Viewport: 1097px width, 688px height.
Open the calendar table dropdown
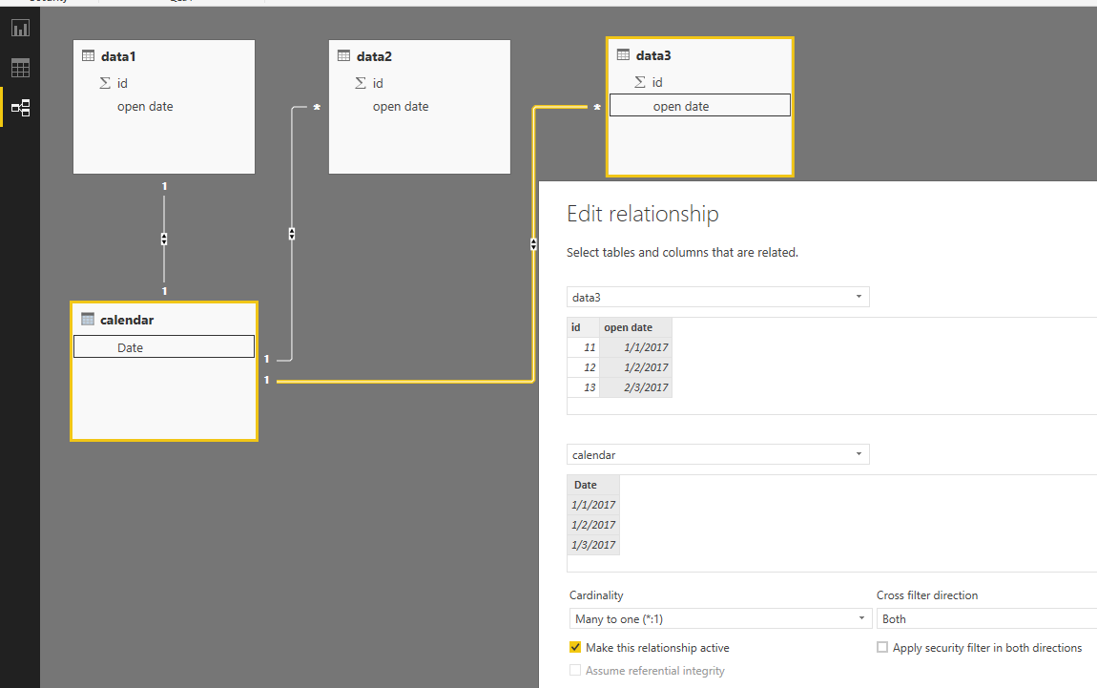click(x=717, y=454)
